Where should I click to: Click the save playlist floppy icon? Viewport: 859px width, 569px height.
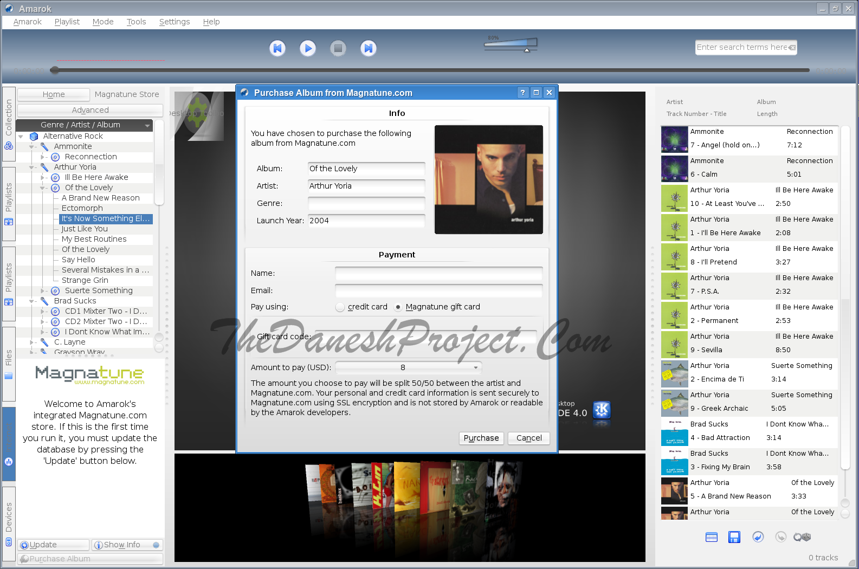734,537
